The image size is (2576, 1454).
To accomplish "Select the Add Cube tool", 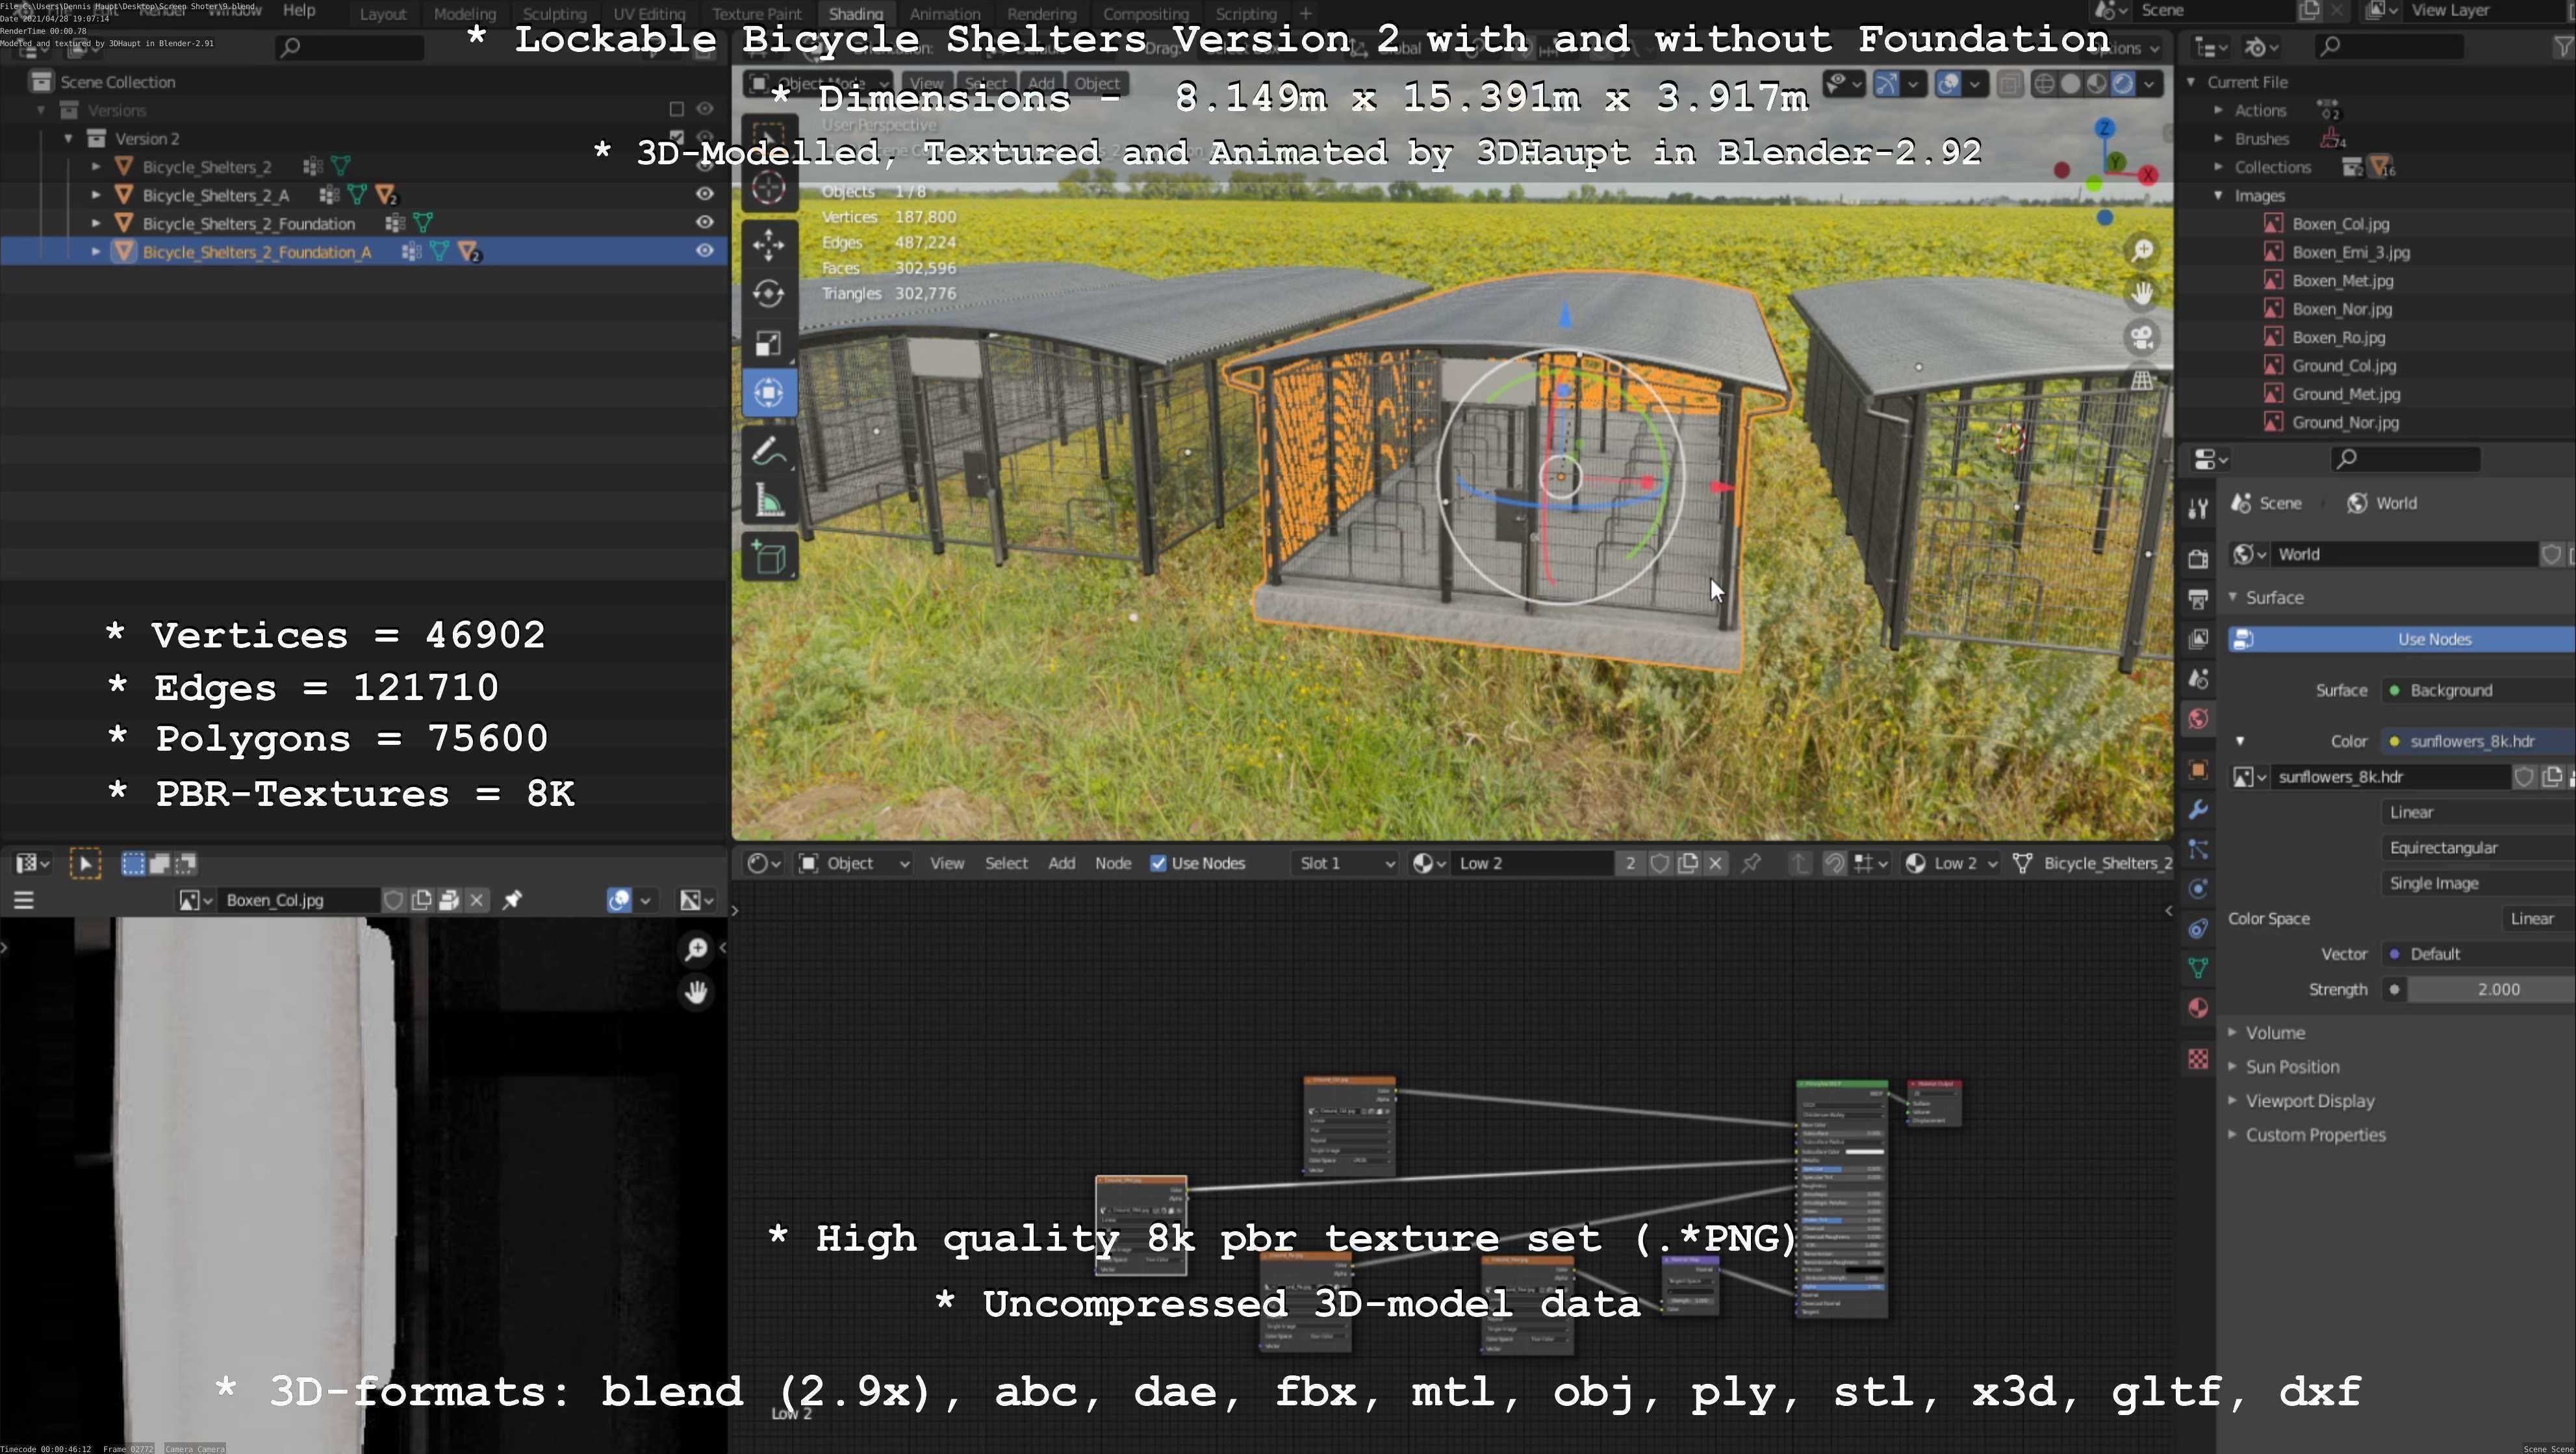I will pyautogui.click(x=768, y=558).
